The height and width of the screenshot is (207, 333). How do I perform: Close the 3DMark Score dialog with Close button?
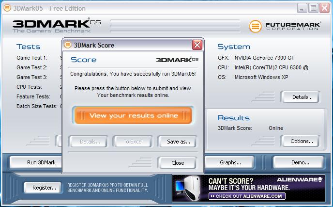click(178, 163)
